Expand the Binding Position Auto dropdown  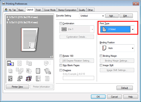117,48
